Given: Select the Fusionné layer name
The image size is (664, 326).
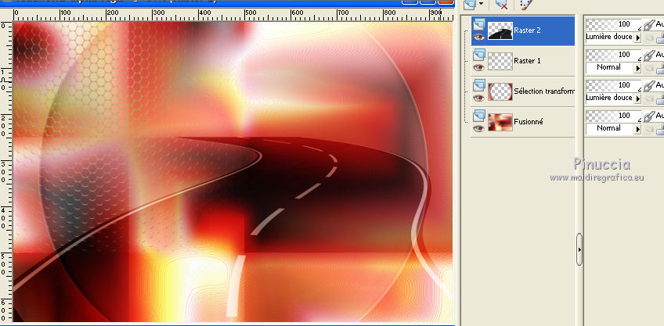Looking at the screenshot, I should point(529,122).
